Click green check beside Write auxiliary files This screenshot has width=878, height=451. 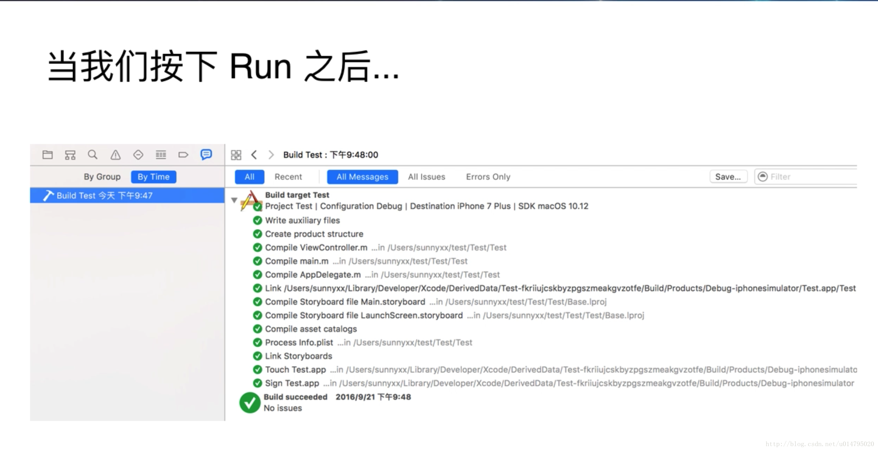click(x=257, y=220)
